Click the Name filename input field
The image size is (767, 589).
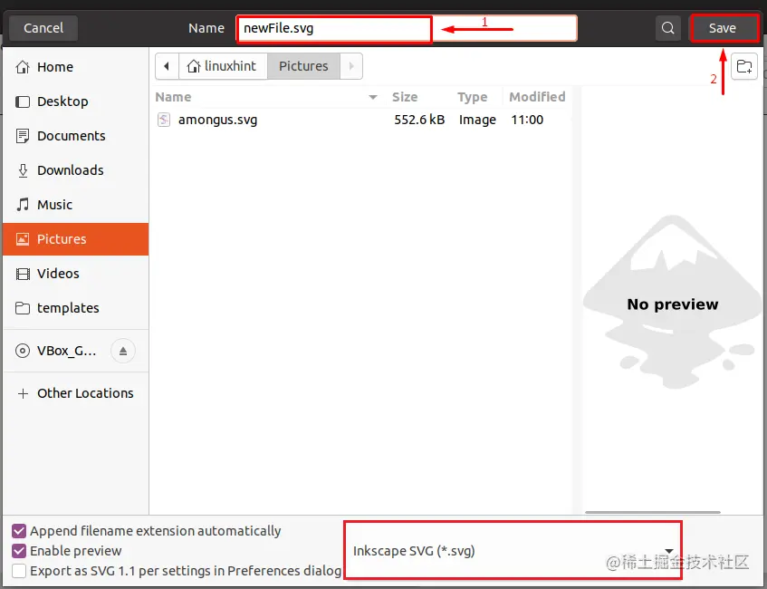(x=407, y=28)
